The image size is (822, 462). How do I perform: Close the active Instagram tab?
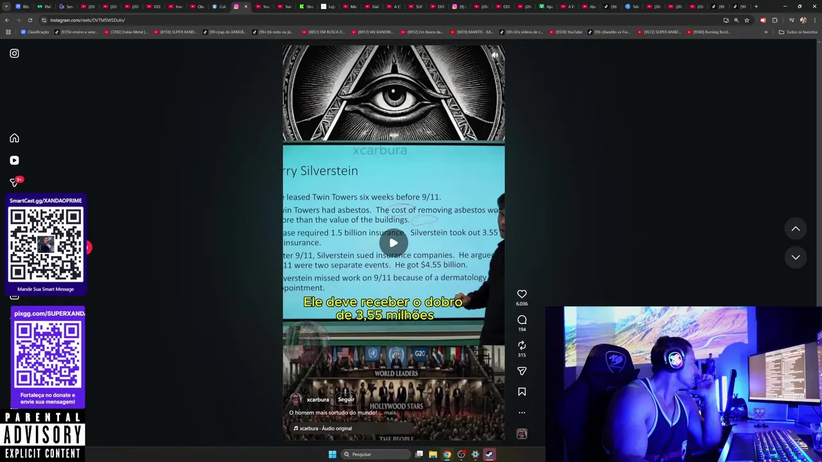(x=245, y=6)
